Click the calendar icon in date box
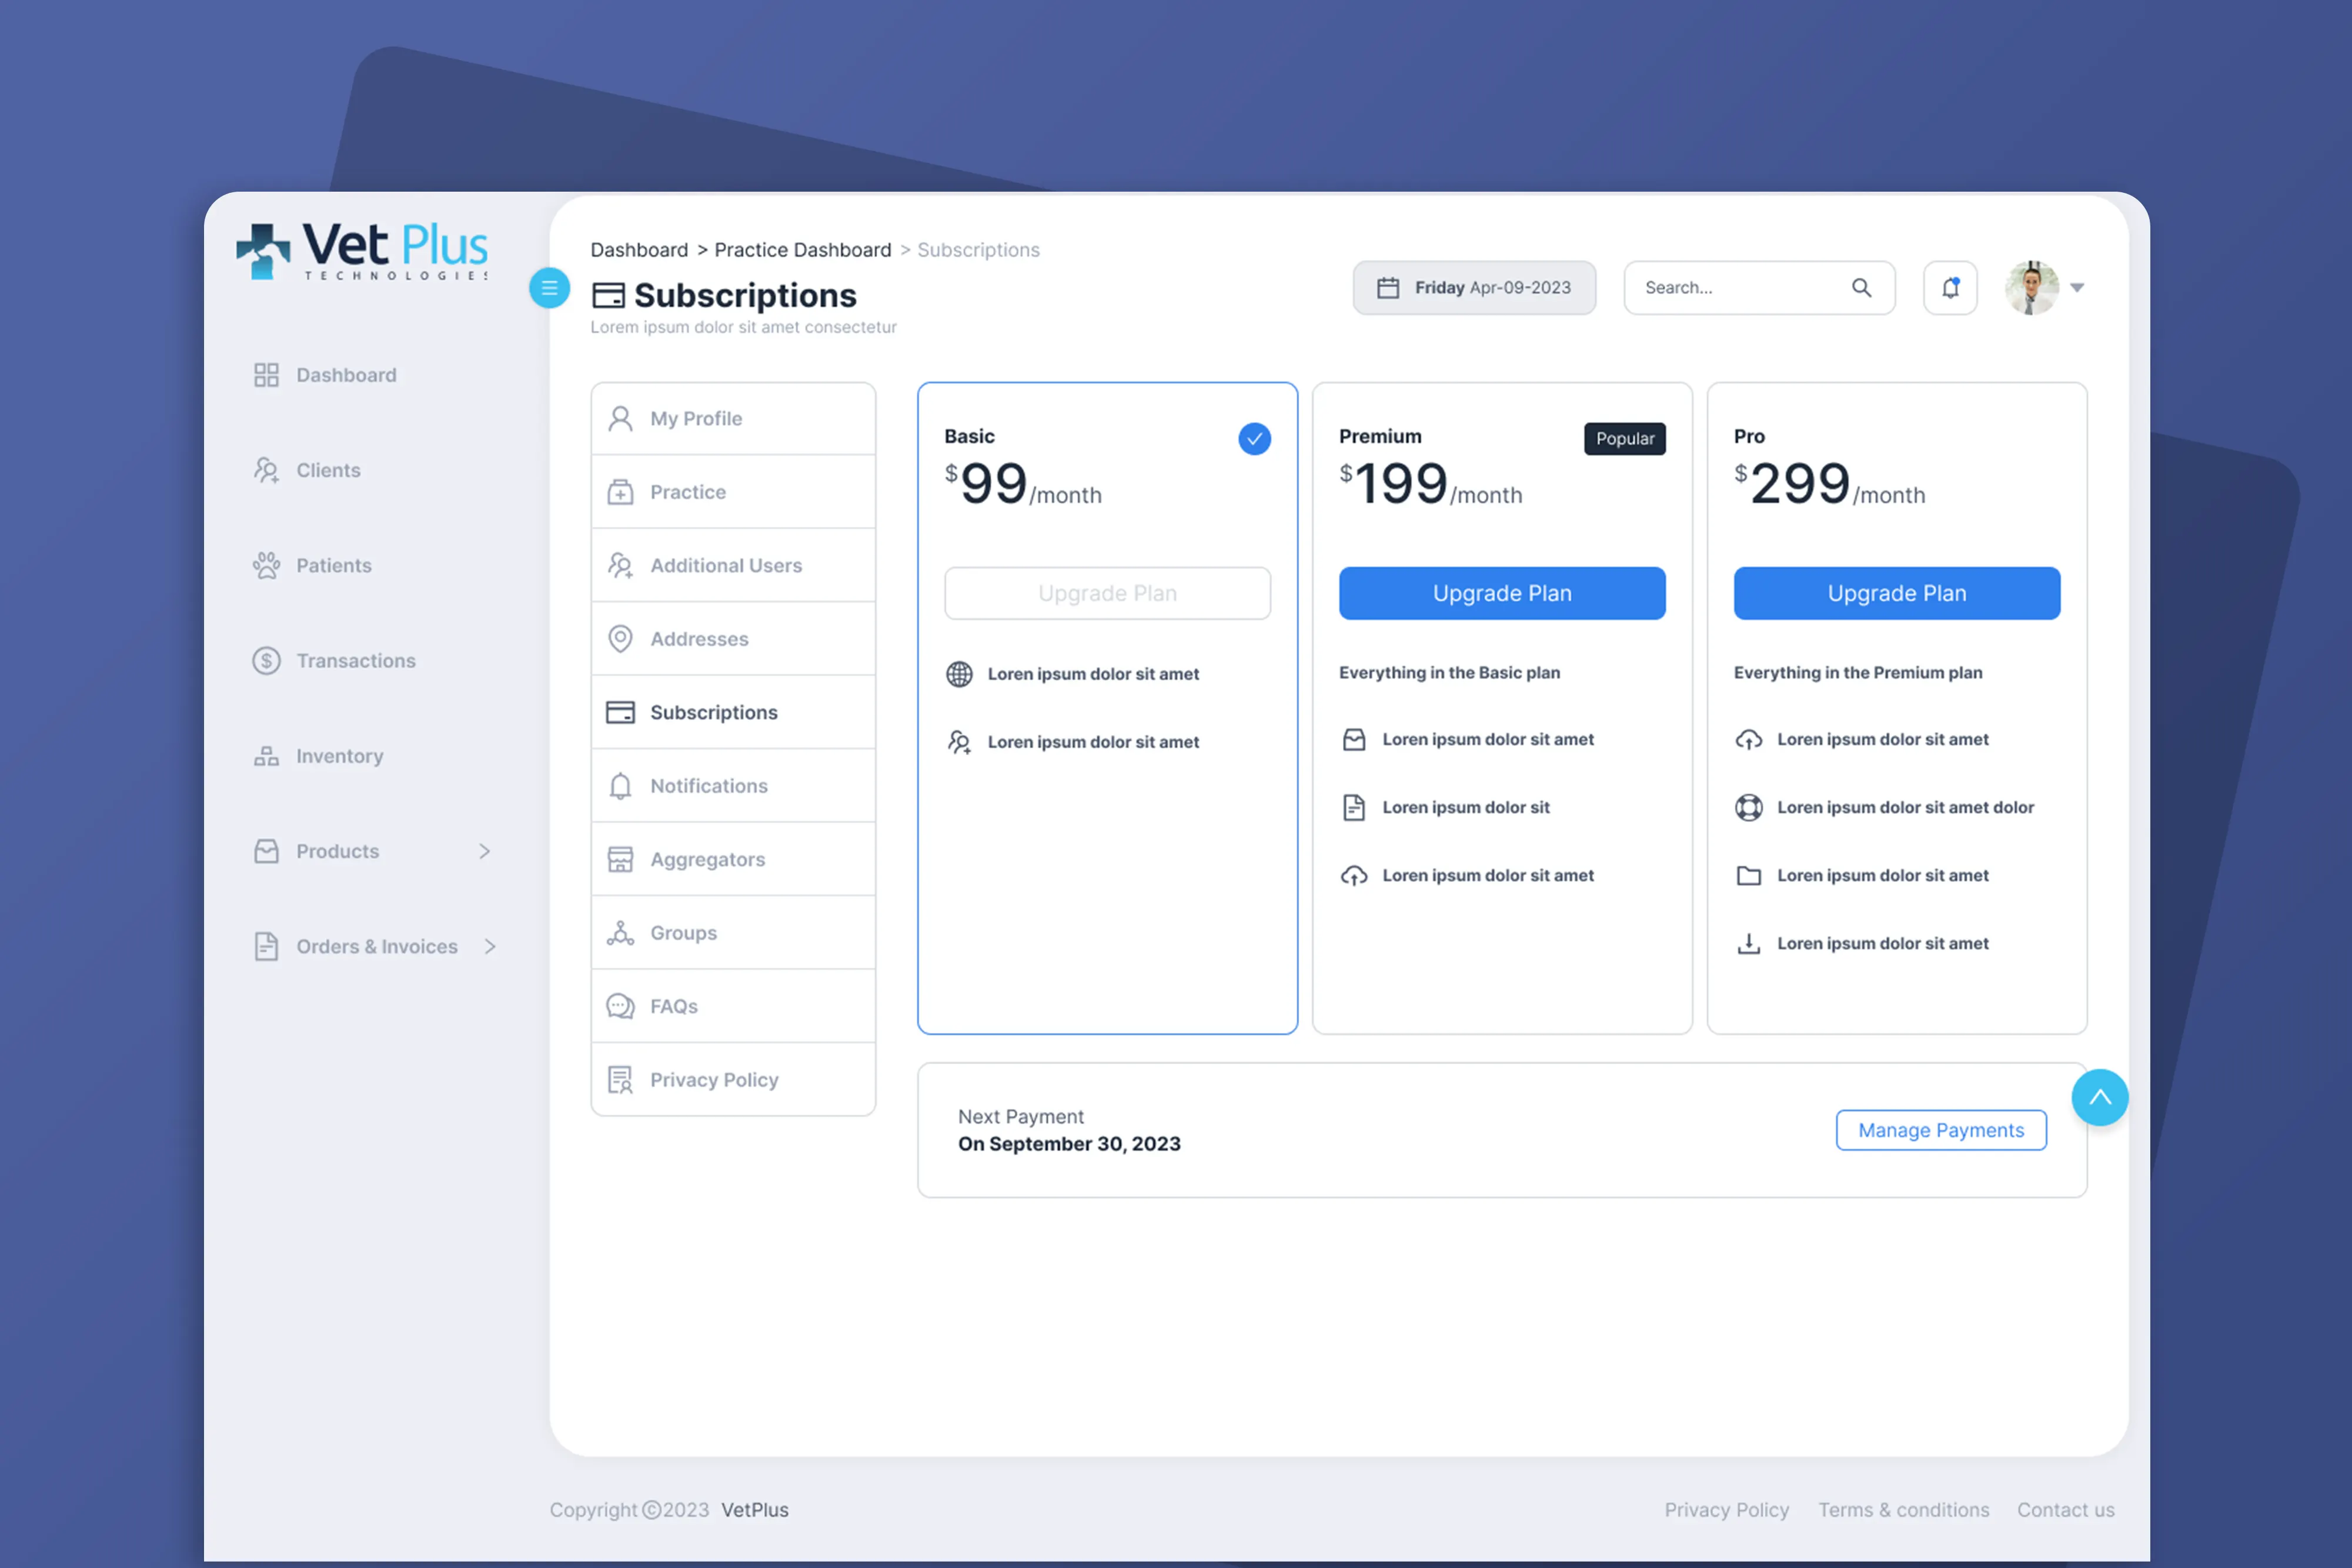Screen dimensions: 2352x1568 tap(1388, 288)
